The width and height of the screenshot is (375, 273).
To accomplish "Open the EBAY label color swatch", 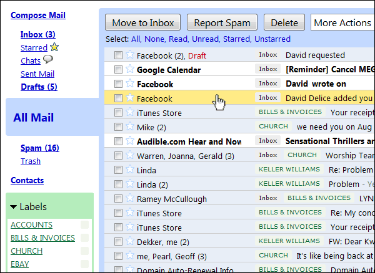I will point(84,264).
